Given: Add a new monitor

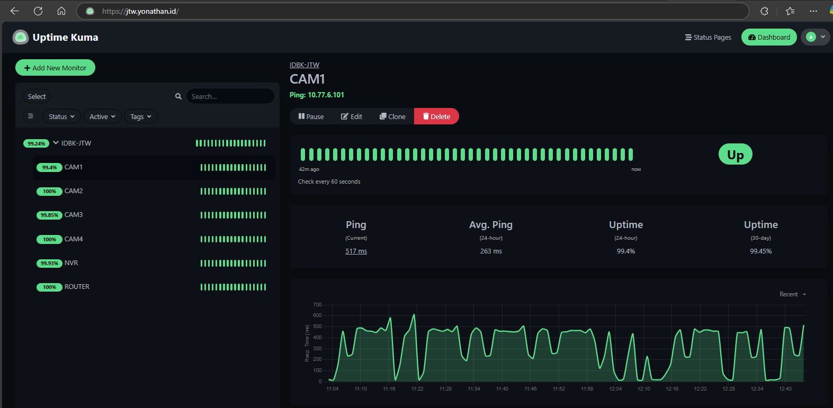Looking at the screenshot, I should click(x=55, y=68).
